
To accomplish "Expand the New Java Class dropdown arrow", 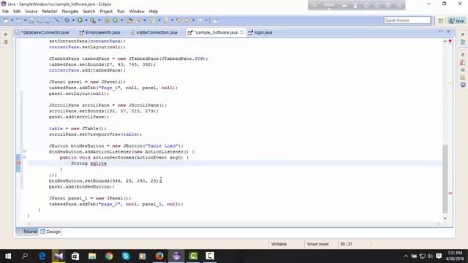I will [121, 20].
